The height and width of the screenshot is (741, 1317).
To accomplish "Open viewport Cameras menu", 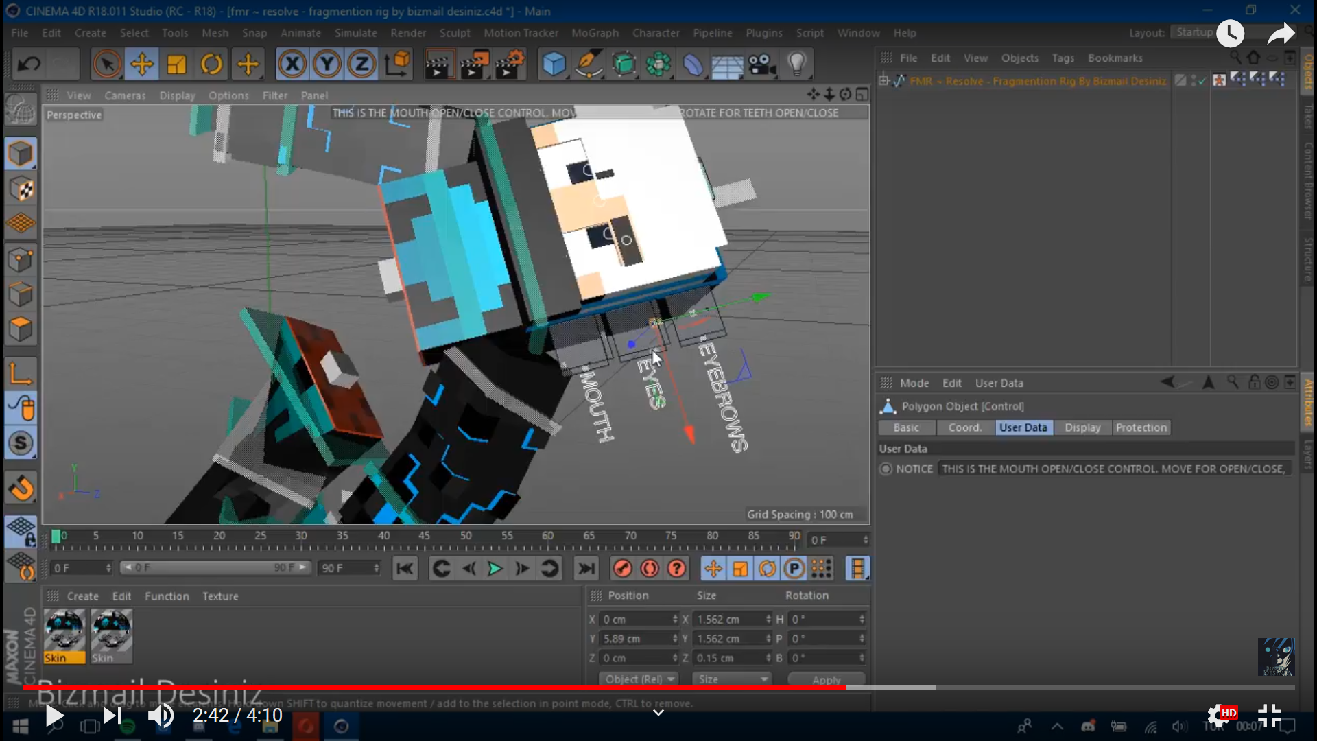I will click(x=125, y=95).
